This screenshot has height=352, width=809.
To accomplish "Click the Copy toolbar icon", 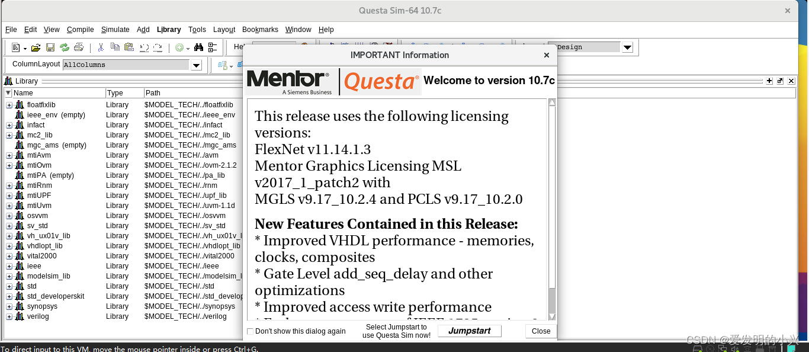I will click(115, 47).
